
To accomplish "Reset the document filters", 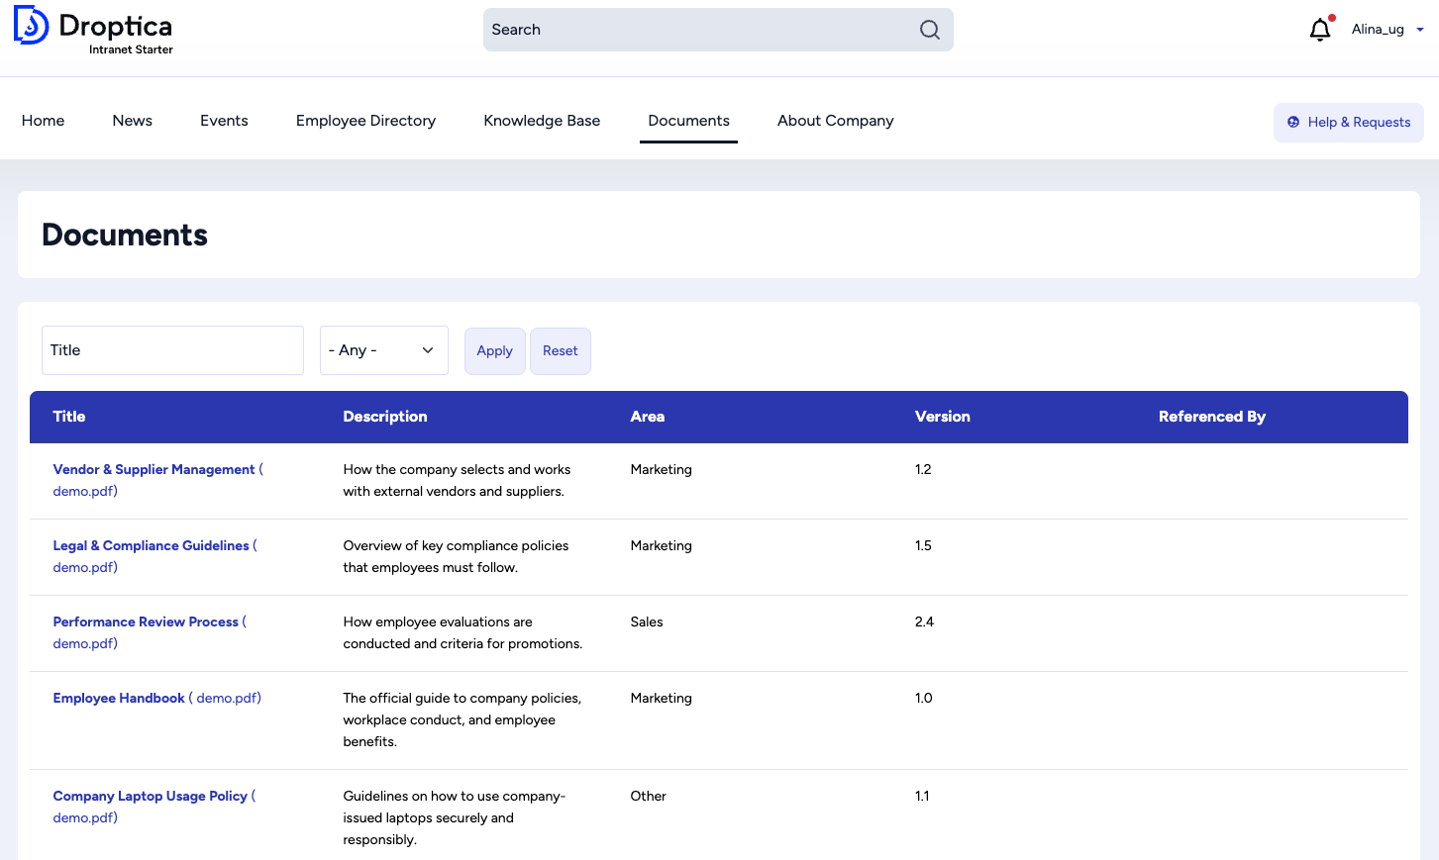I will tap(560, 350).
